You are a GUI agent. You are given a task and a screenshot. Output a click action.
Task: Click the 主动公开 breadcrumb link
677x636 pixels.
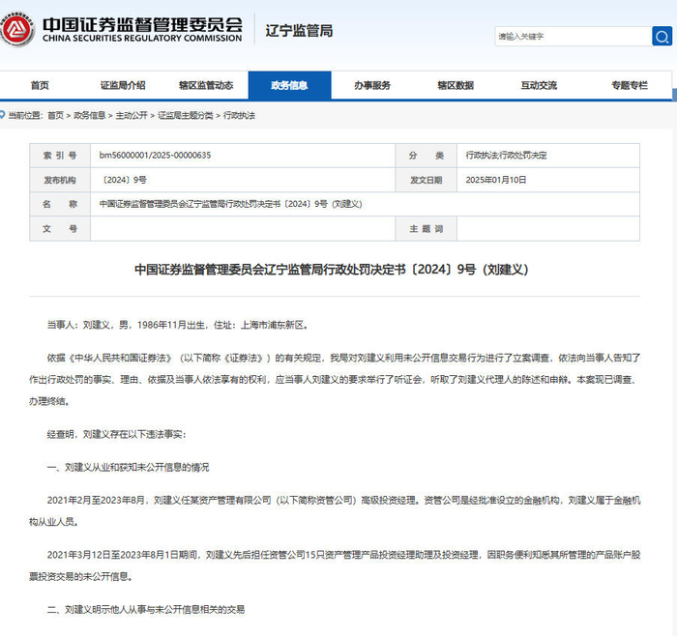[x=132, y=115]
